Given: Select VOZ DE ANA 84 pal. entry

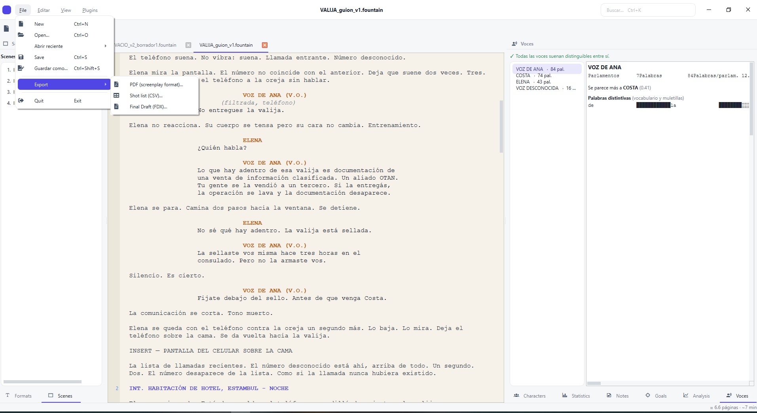Looking at the screenshot, I should click(x=546, y=69).
